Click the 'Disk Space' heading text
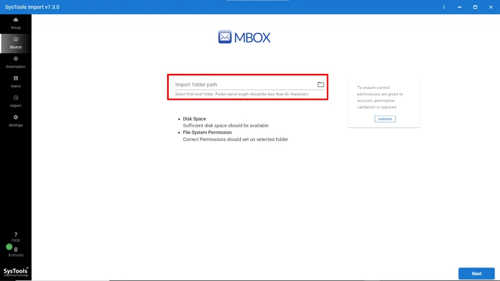Image resolution: width=500 pixels, height=281 pixels. pos(195,119)
